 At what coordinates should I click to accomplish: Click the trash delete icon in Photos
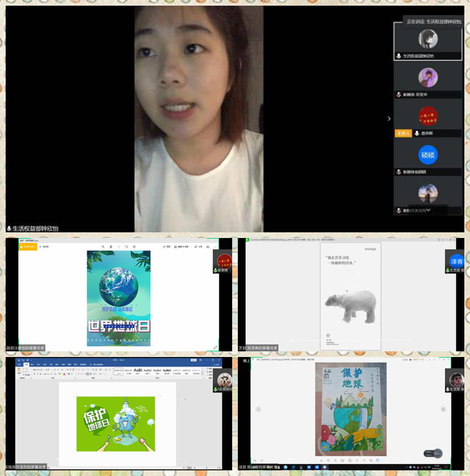(x=110, y=247)
